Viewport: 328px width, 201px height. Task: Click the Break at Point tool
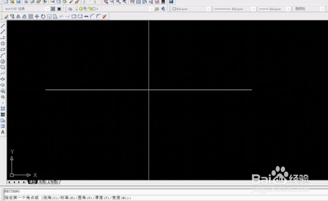(x=74, y=16)
